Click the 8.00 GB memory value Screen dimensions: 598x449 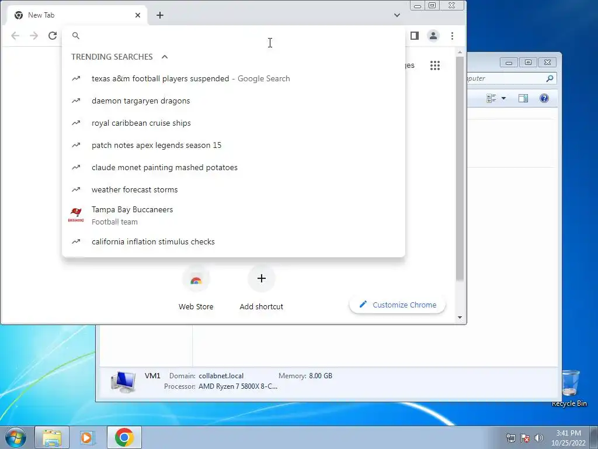(x=321, y=376)
